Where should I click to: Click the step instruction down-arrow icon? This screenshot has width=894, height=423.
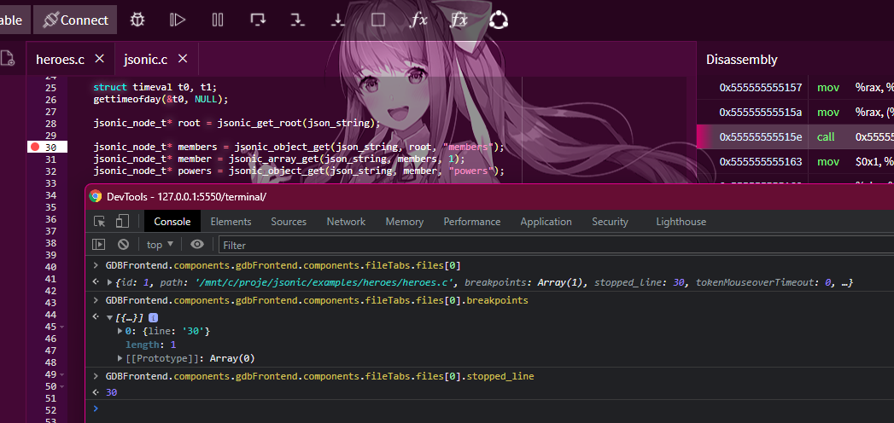coord(337,20)
